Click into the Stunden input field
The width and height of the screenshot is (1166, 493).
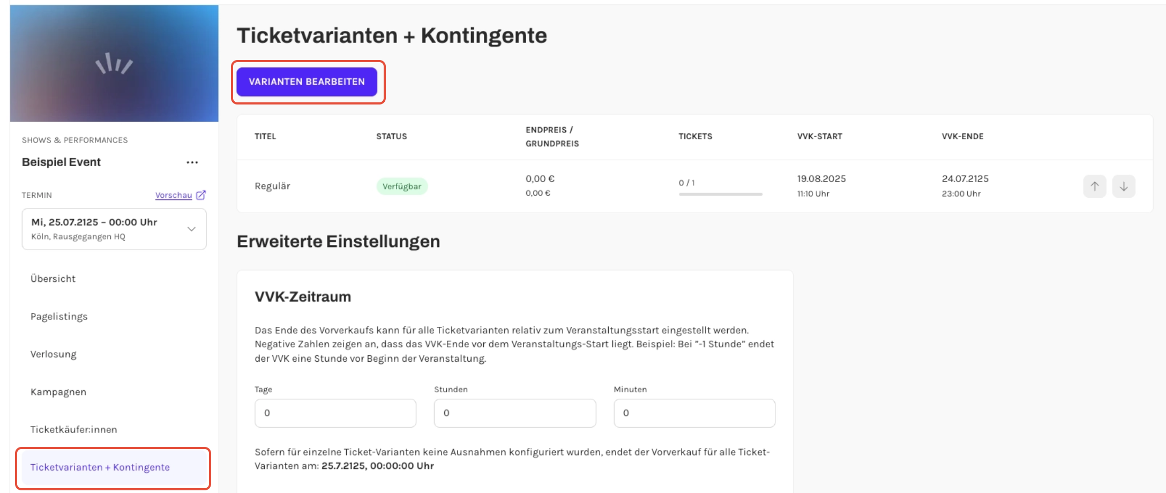point(515,413)
